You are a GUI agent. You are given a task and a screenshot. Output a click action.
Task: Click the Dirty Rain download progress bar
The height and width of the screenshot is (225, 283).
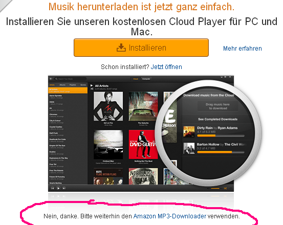pyautogui.click(x=221, y=136)
